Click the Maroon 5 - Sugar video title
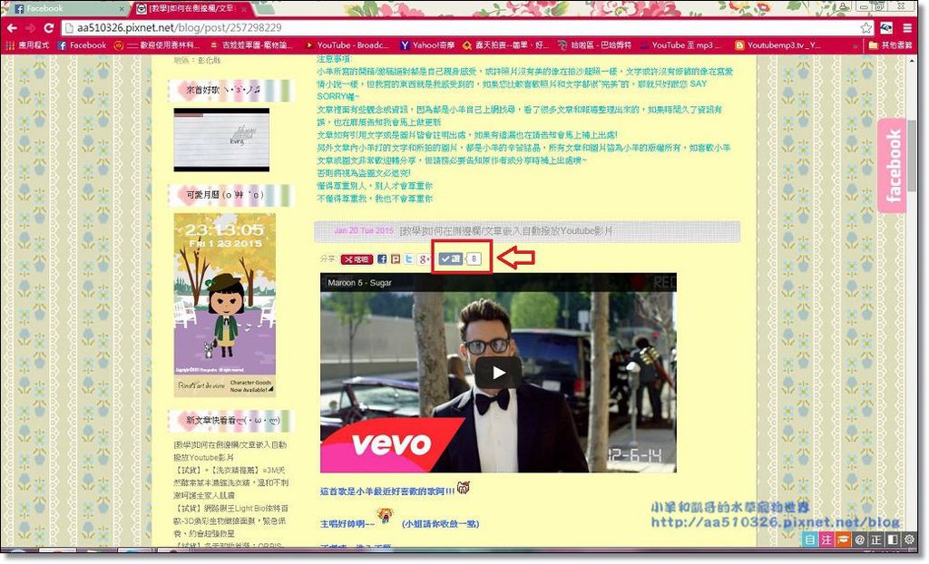929x564 pixels. tap(359, 283)
